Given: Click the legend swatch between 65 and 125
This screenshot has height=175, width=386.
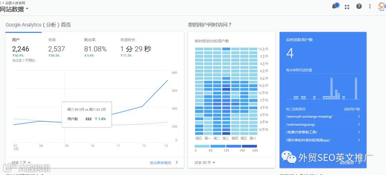Looking at the screenshot, I should click(218, 146).
